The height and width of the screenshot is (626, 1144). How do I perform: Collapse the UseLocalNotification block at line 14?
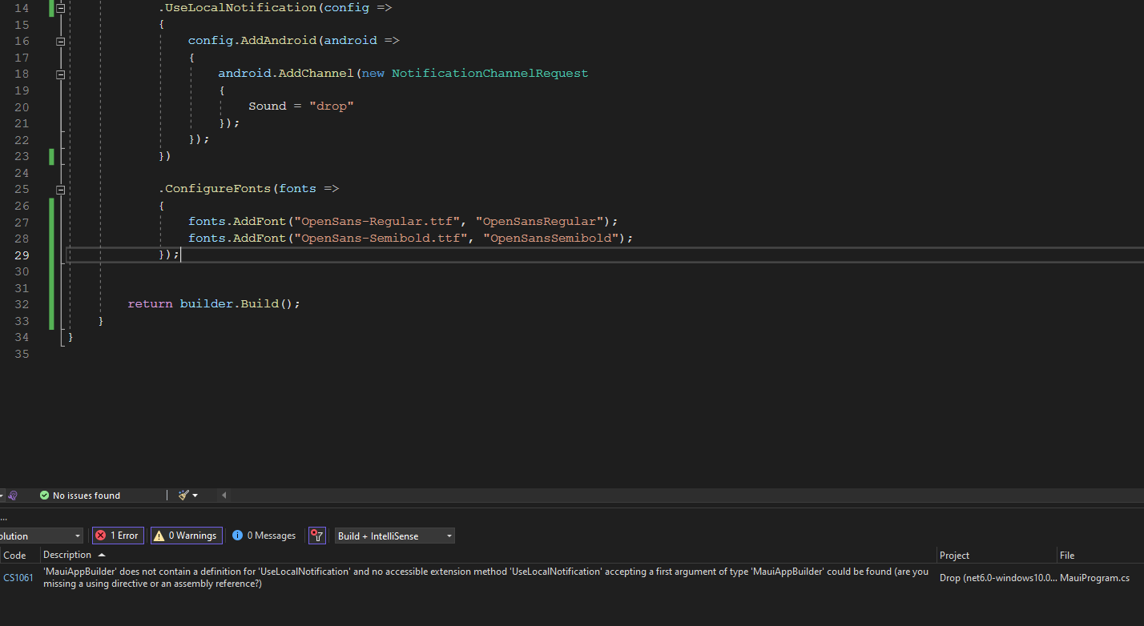(60, 7)
